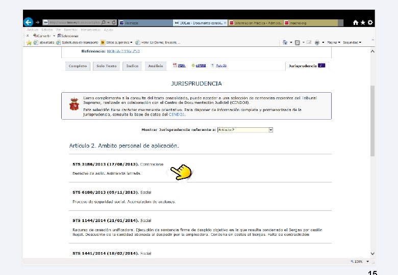Click the Convertir toolbar button
The width and height of the screenshot is (398, 275).
tap(42, 36)
